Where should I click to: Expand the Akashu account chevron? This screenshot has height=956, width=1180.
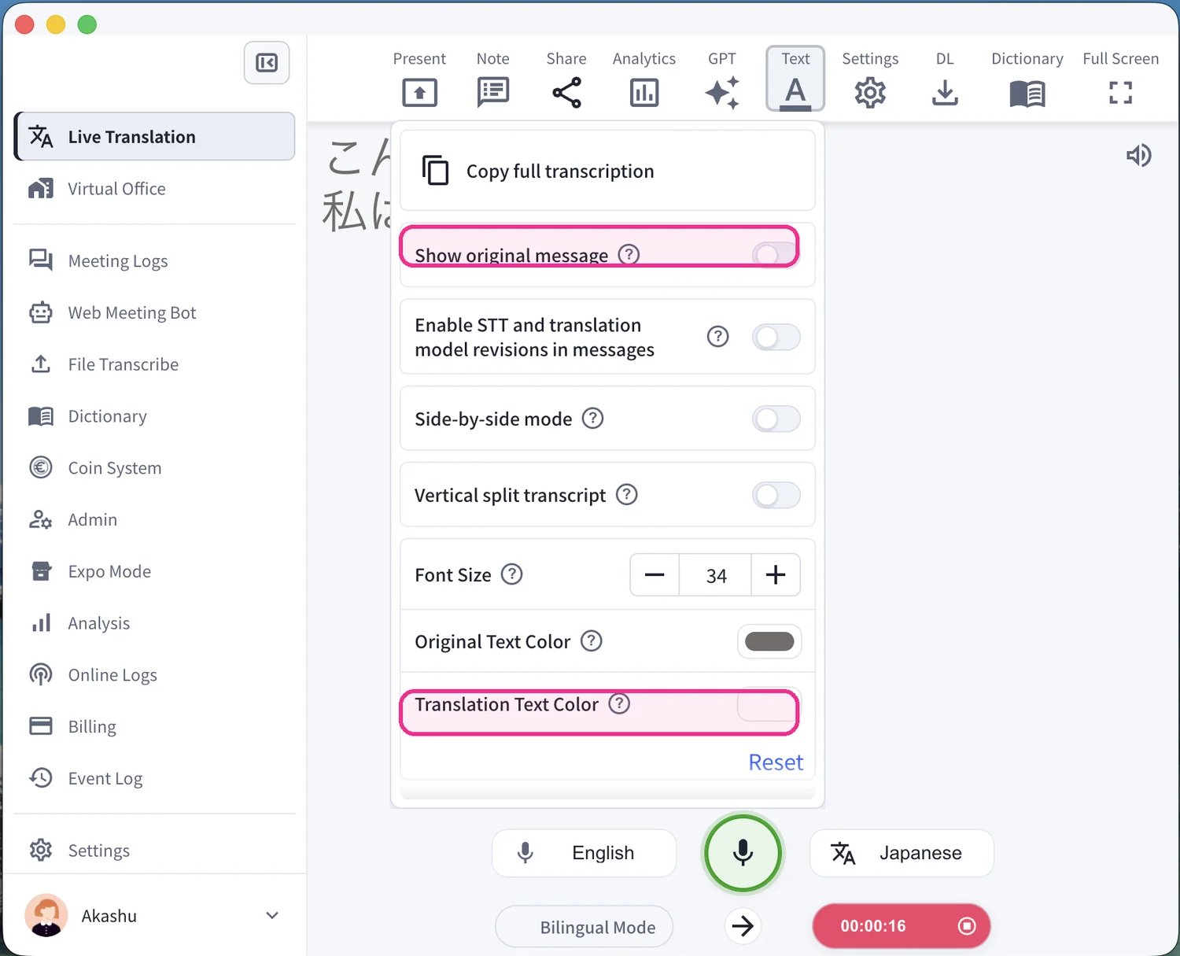[x=272, y=915]
